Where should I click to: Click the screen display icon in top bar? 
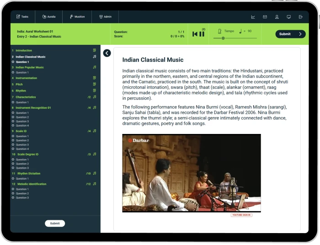[288, 17]
